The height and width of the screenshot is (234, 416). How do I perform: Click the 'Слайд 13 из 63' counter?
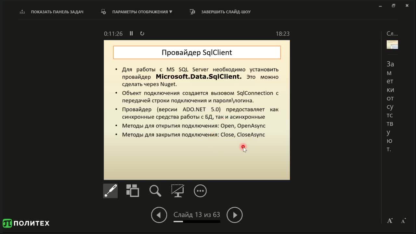[x=197, y=215]
